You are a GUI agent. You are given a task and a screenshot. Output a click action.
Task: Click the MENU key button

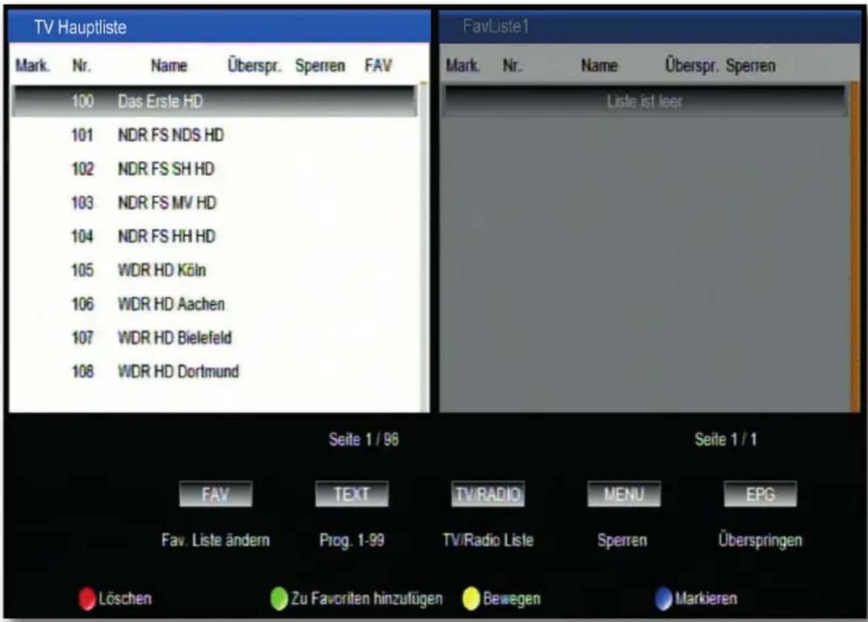coord(624,494)
